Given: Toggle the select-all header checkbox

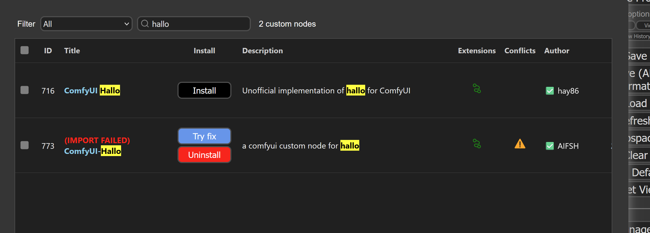Looking at the screenshot, I should (25, 50).
